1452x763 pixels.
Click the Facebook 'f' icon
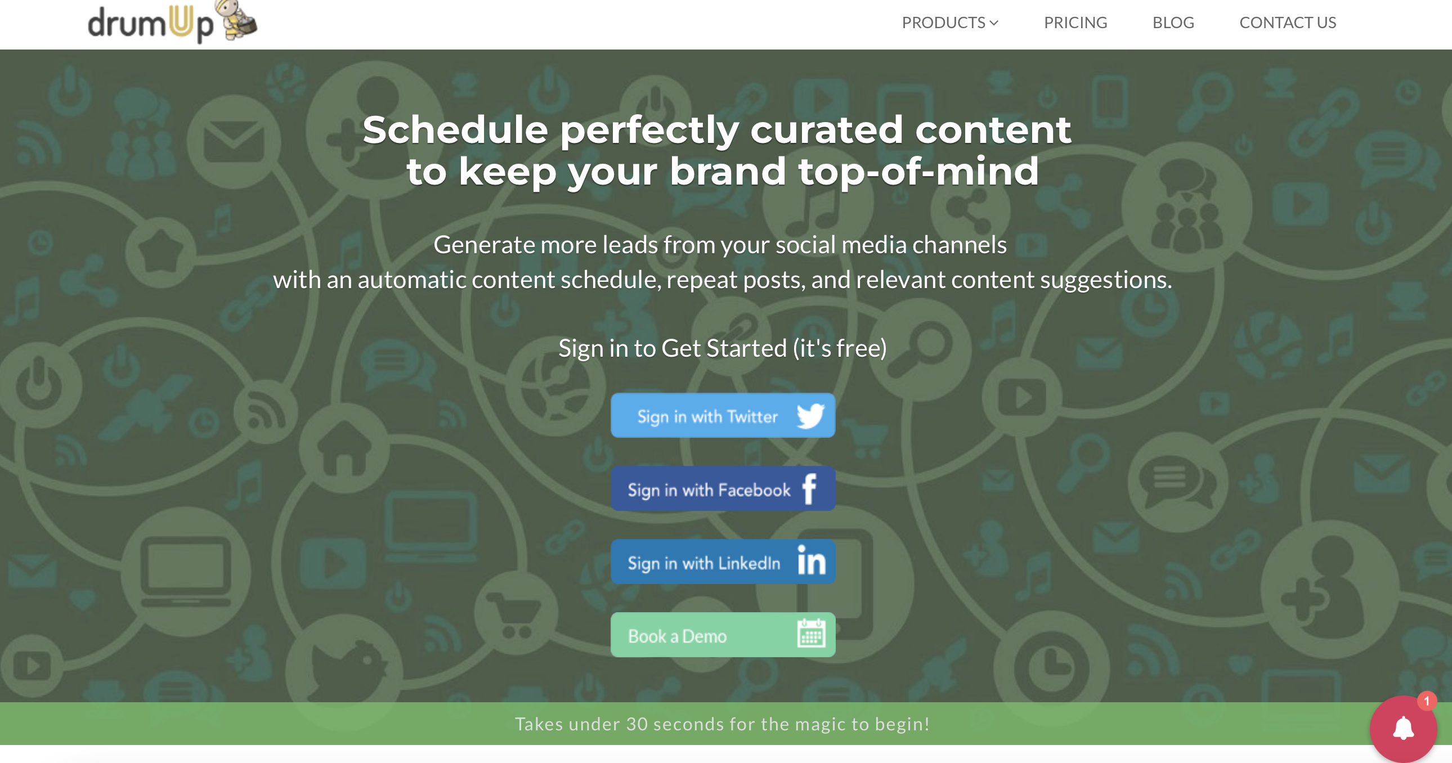pos(809,490)
